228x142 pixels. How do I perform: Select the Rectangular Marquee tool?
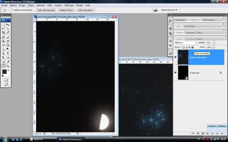(3, 25)
